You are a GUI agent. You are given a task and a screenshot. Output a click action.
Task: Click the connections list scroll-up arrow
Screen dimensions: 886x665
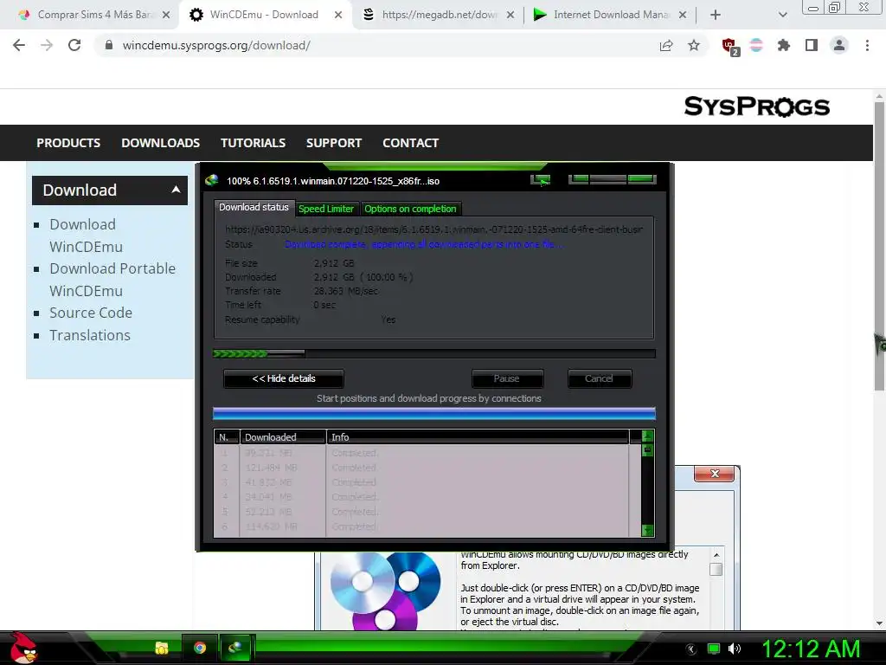(x=647, y=436)
